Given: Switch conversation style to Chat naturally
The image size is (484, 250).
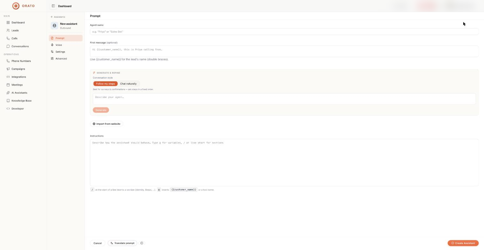Looking at the screenshot, I should tap(128, 84).
